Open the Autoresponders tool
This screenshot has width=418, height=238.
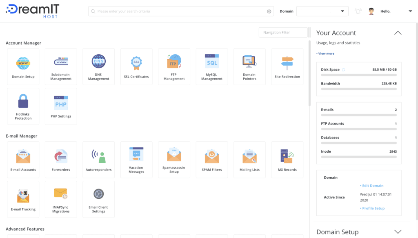[98, 160]
